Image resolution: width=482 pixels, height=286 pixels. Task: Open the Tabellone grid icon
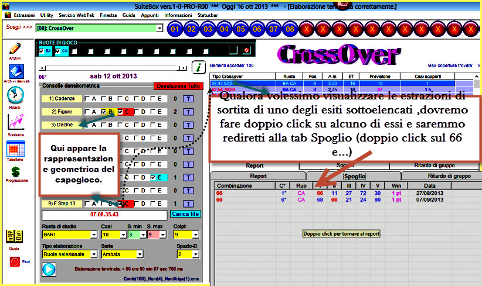[16, 149]
